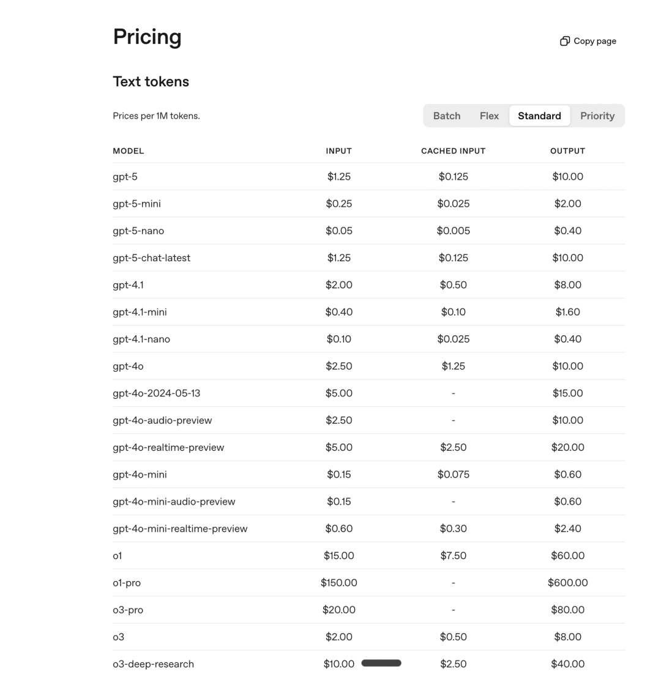This screenshot has width=661, height=674.
Task: Click the OUTPUT column header
Action: click(567, 151)
